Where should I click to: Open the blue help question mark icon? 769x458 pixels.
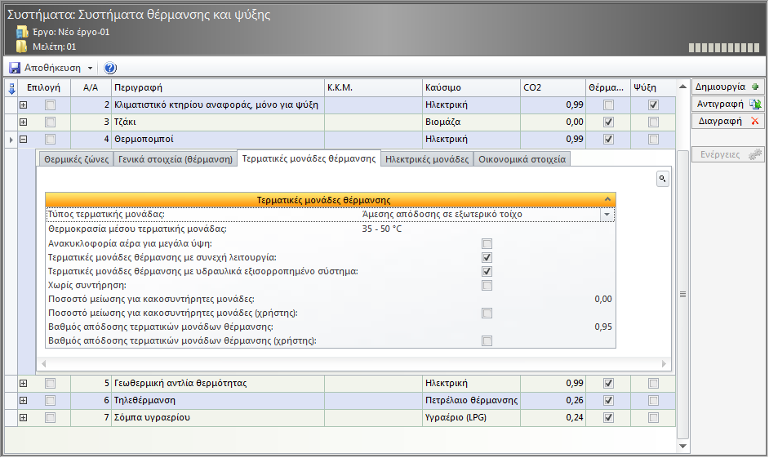[110, 68]
